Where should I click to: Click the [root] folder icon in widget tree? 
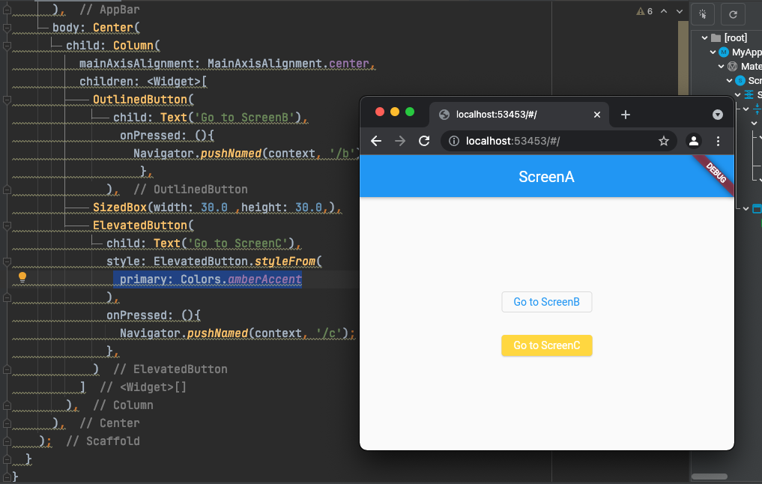pos(716,38)
